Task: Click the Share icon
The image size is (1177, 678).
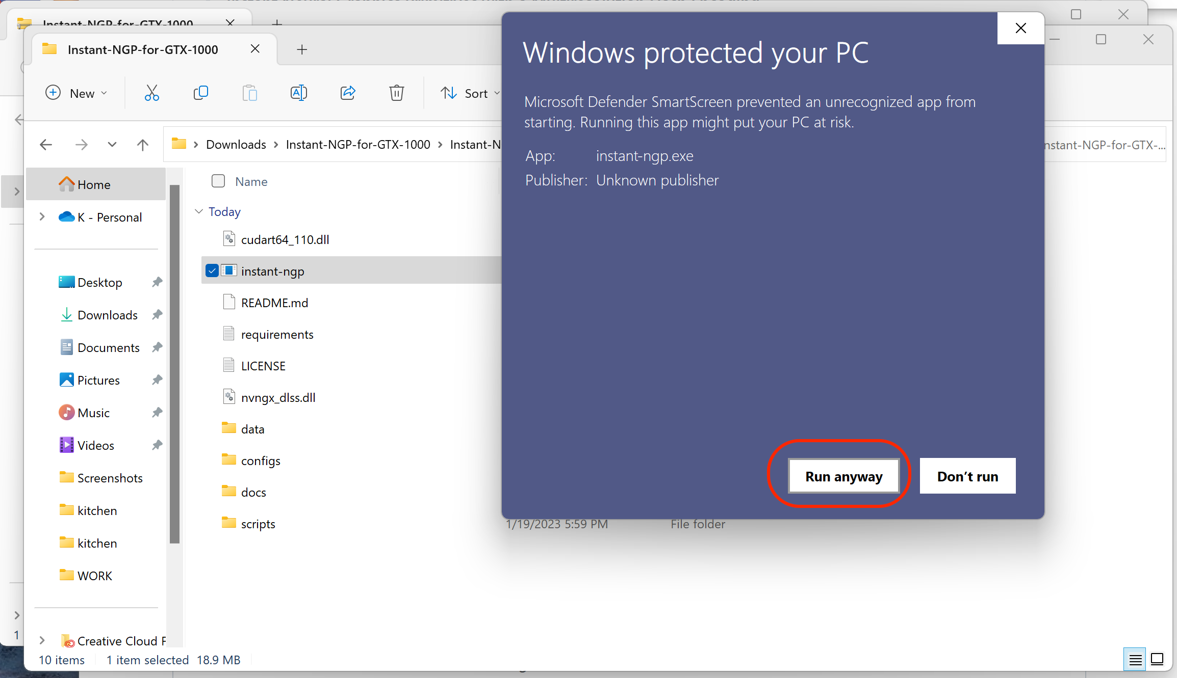Action: (x=348, y=93)
